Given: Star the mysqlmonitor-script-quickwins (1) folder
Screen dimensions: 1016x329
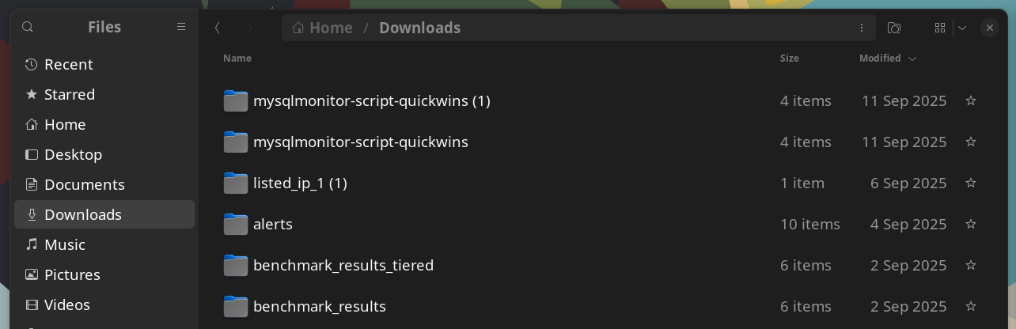Looking at the screenshot, I should (971, 100).
